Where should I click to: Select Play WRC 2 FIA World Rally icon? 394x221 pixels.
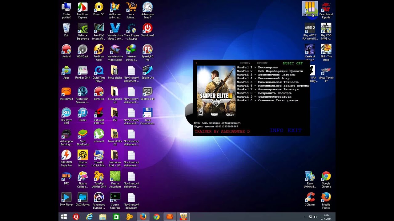[x=310, y=32]
